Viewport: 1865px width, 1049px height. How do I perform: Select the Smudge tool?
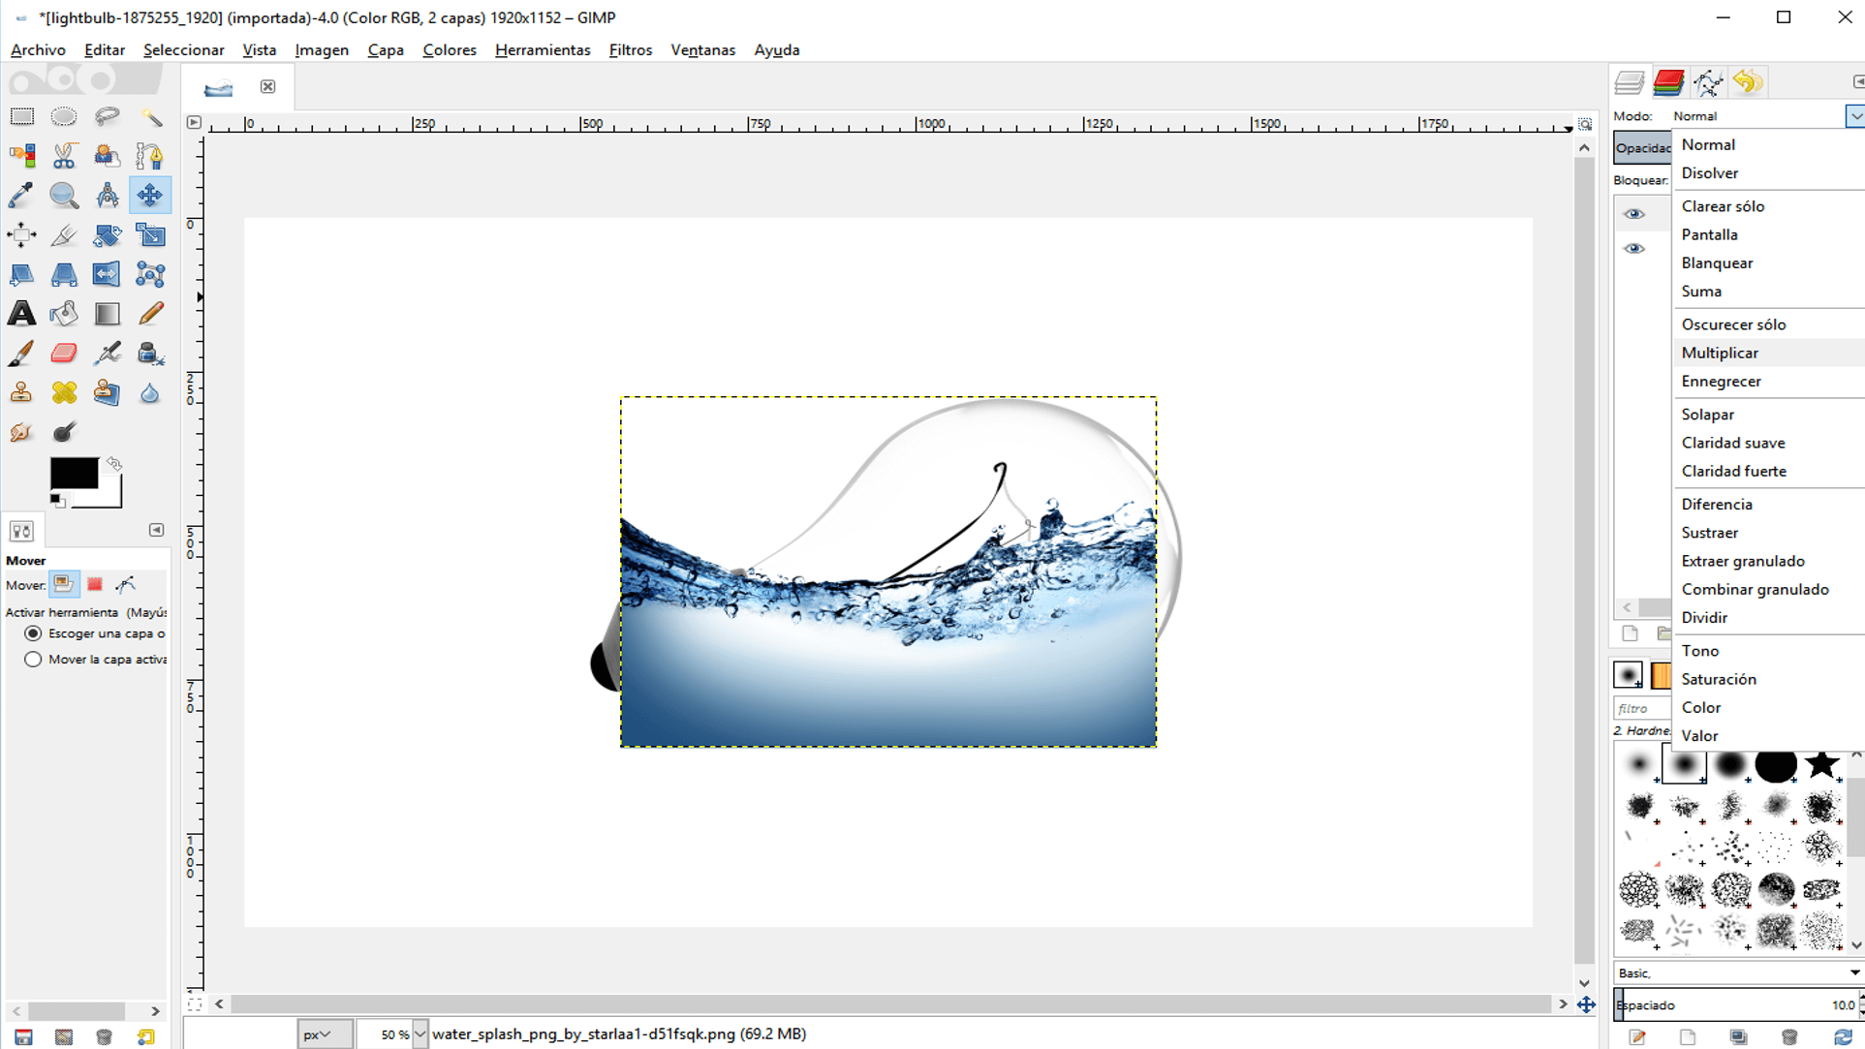point(21,432)
